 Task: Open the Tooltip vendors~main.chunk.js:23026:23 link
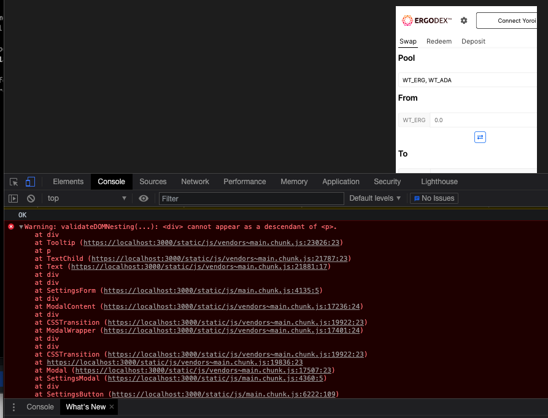click(x=211, y=242)
